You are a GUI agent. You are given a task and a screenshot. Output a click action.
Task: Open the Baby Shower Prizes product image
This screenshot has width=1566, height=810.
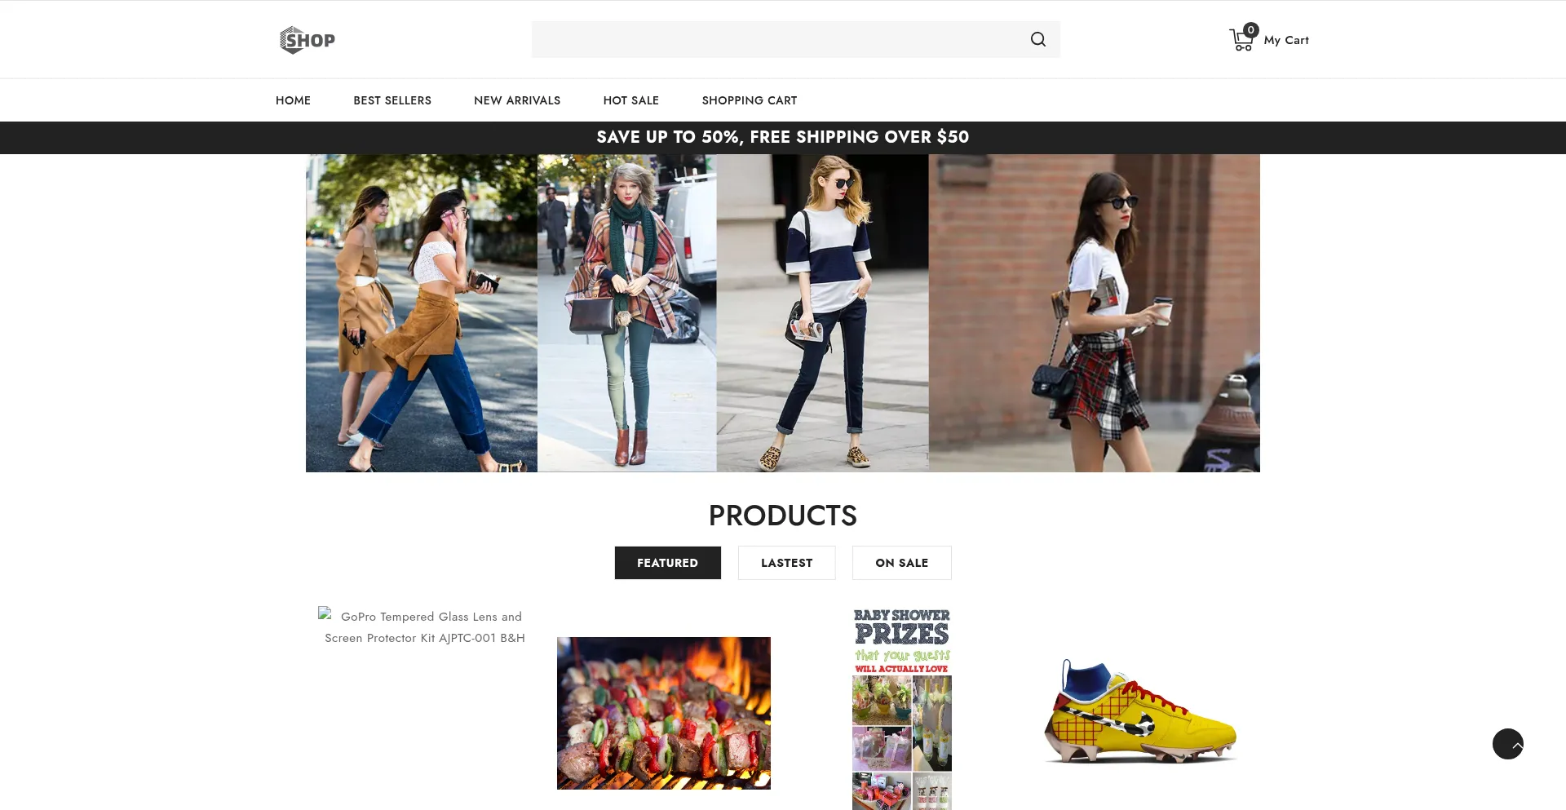point(901,708)
